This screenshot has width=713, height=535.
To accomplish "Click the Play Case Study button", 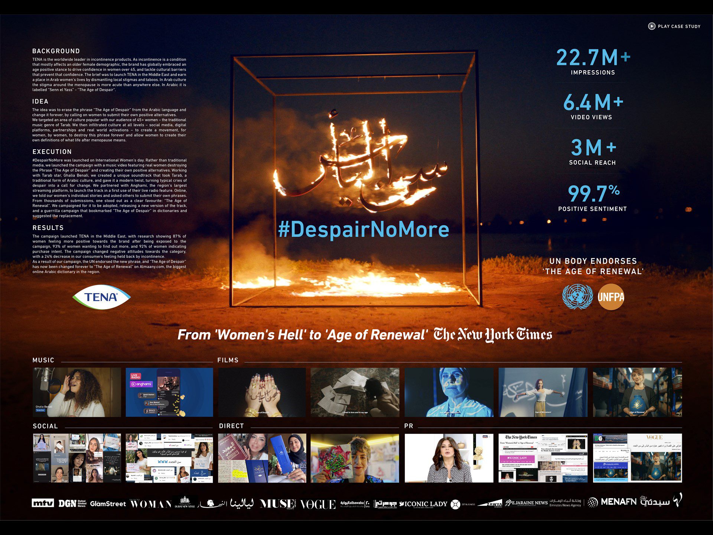I will tap(674, 26).
